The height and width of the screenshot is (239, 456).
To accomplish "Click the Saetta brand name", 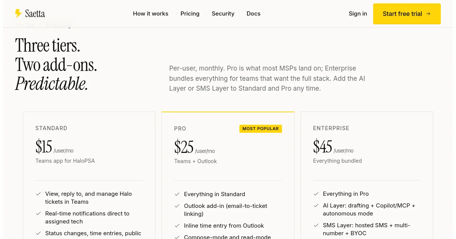I will pos(35,14).
